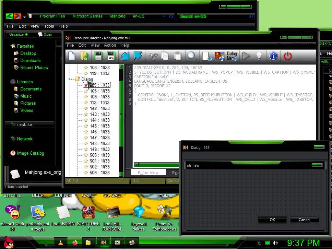The width and height of the screenshot is (332, 249).
Task: Click the Dialog Menu add icon
Action: pos(232,56)
